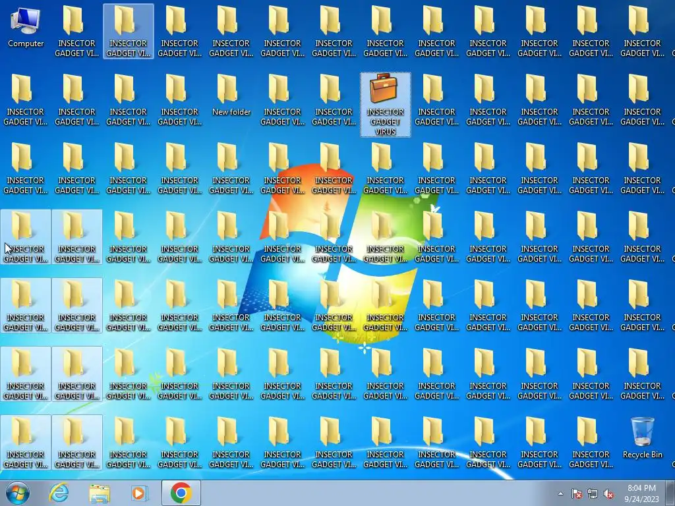
Task: Launch Internet Explorer from the taskbar
Action: click(x=59, y=493)
